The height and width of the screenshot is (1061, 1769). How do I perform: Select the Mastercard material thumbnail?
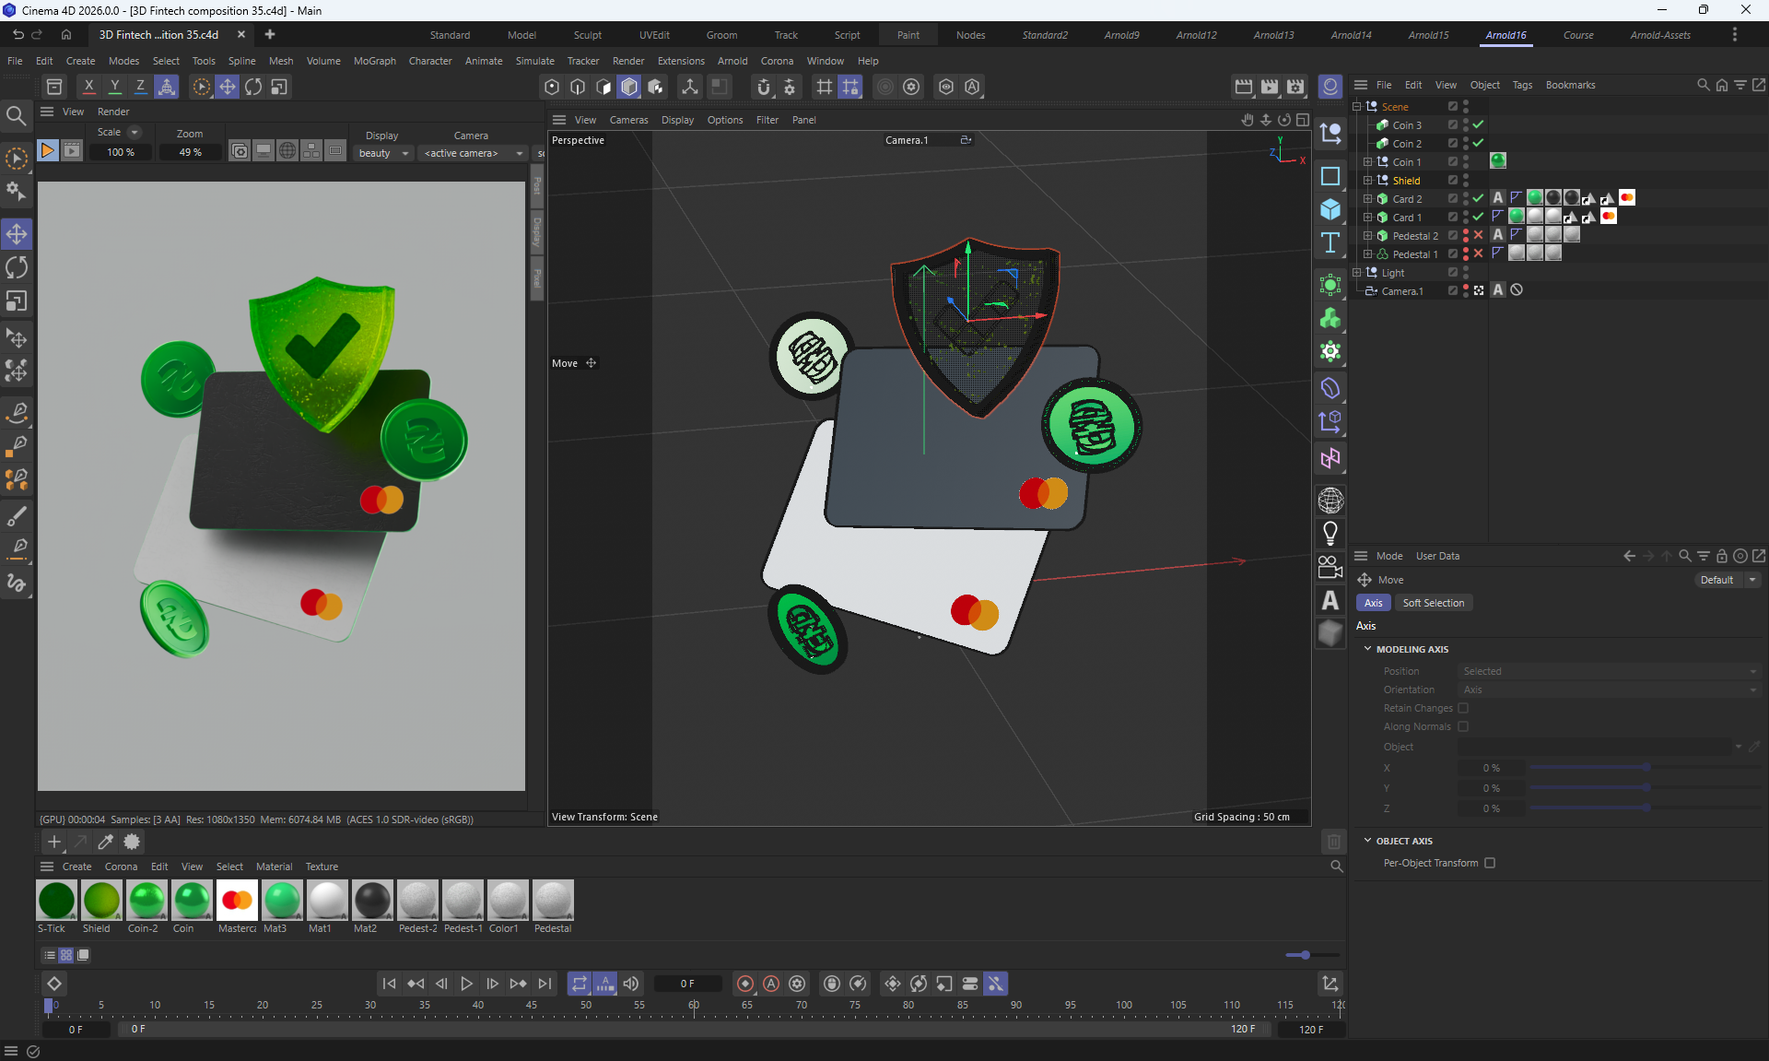237,900
